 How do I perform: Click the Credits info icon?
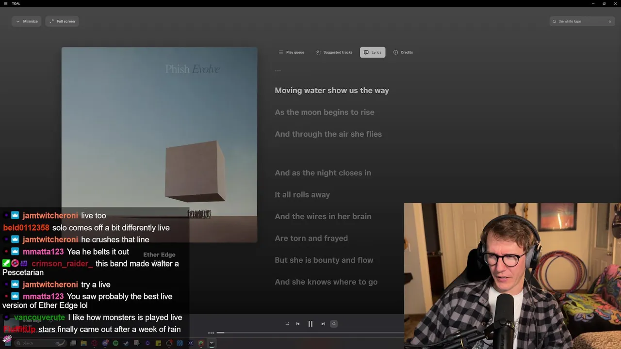tap(395, 52)
